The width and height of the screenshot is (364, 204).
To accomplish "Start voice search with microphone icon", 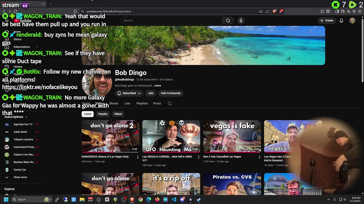I will [x=241, y=20].
